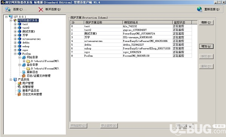Click the 刷新(S) refresh button
This screenshot has width=226, height=137.
click(x=206, y=22)
